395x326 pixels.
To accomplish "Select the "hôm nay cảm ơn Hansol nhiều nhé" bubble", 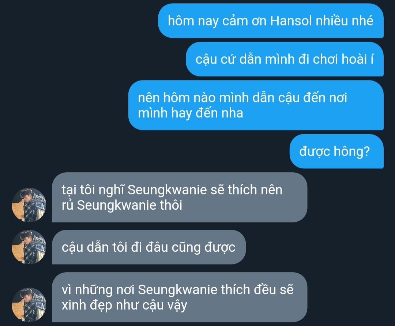I will tap(271, 20).
